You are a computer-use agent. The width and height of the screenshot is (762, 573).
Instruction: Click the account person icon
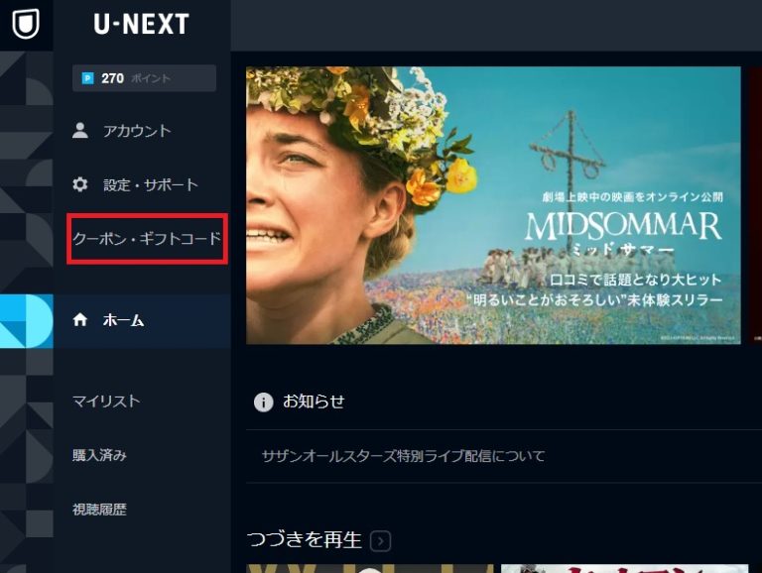80,131
